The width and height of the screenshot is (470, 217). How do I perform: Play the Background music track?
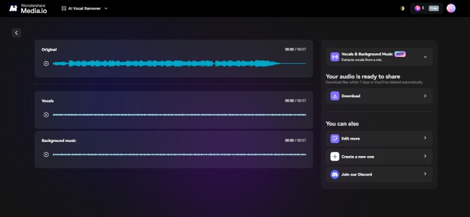(x=46, y=154)
